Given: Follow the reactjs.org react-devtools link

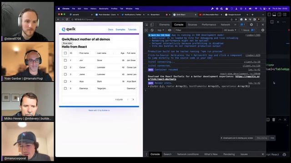Looking at the screenshot, I should tap(248, 77).
